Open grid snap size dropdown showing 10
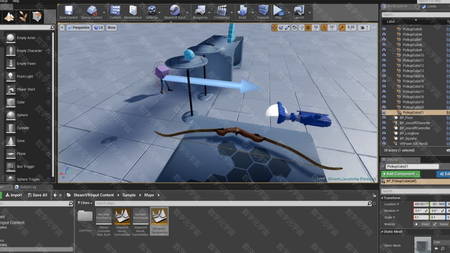The width and height of the screenshot is (450, 253). (x=315, y=27)
